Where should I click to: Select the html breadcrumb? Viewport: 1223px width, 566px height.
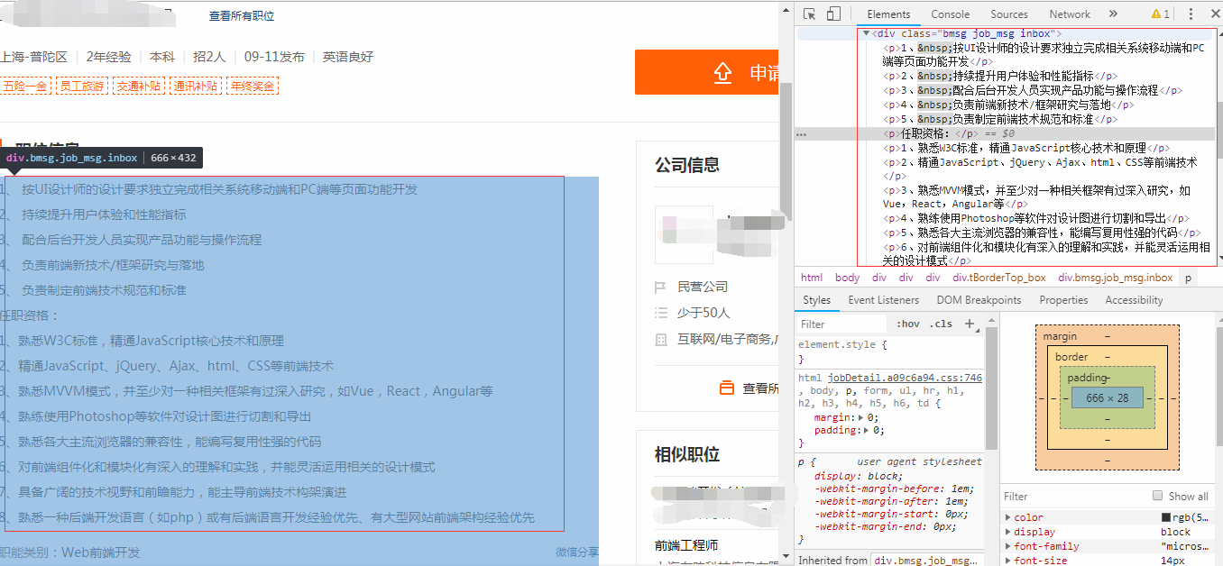[812, 278]
